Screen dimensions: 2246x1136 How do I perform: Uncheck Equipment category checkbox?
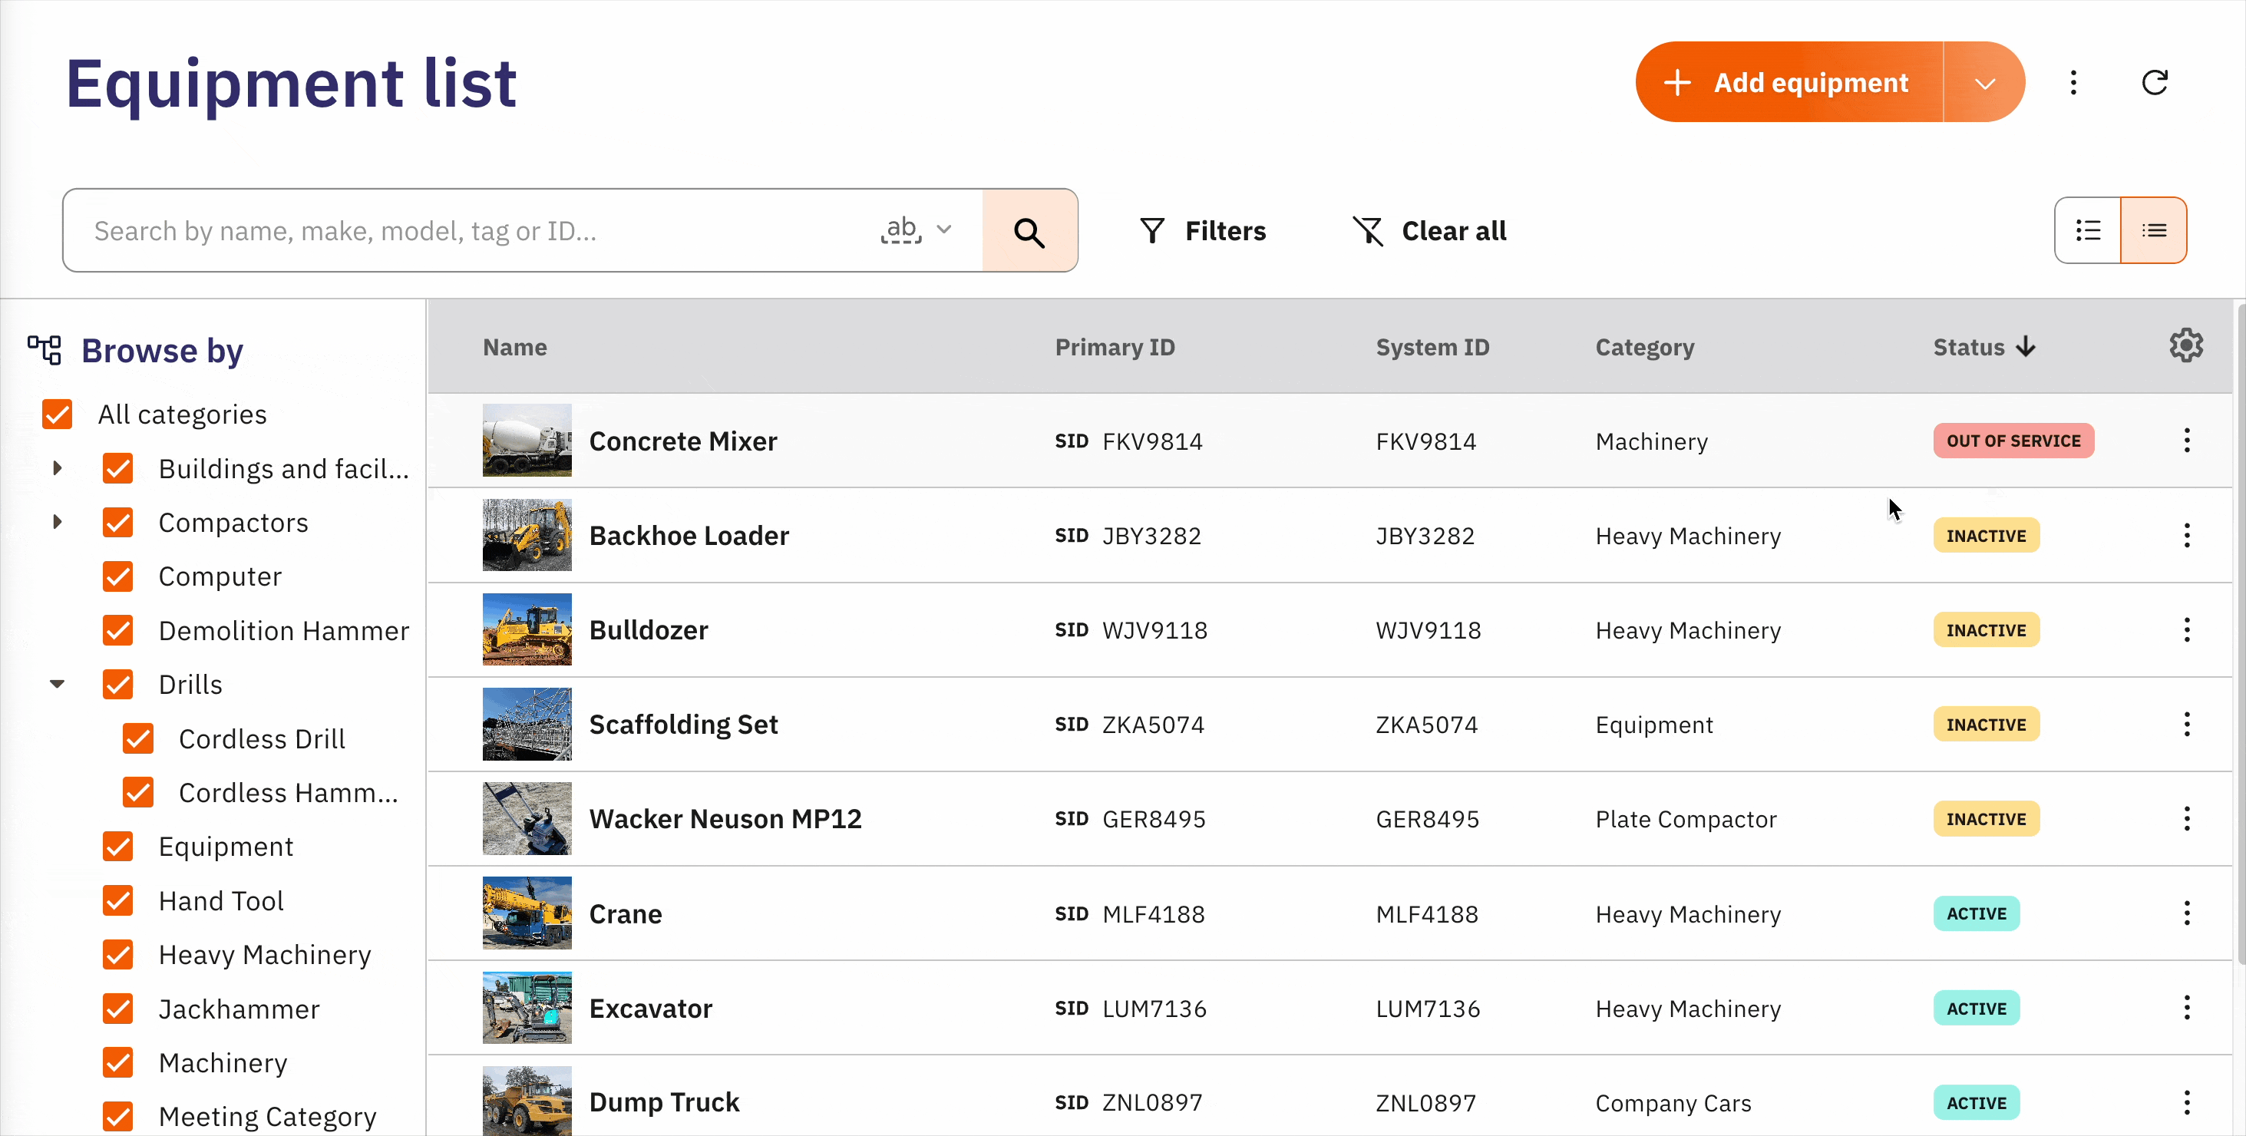click(117, 847)
